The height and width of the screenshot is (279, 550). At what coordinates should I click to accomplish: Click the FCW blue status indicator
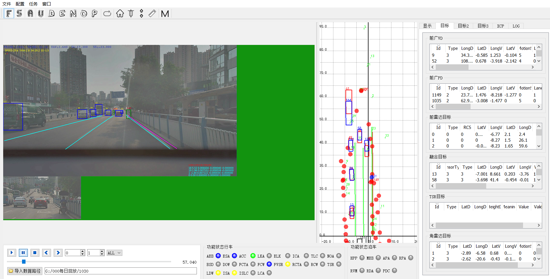click(x=269, y=264)
